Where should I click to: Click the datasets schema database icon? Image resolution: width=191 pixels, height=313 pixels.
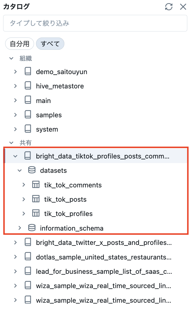click(x=32, y=170)
